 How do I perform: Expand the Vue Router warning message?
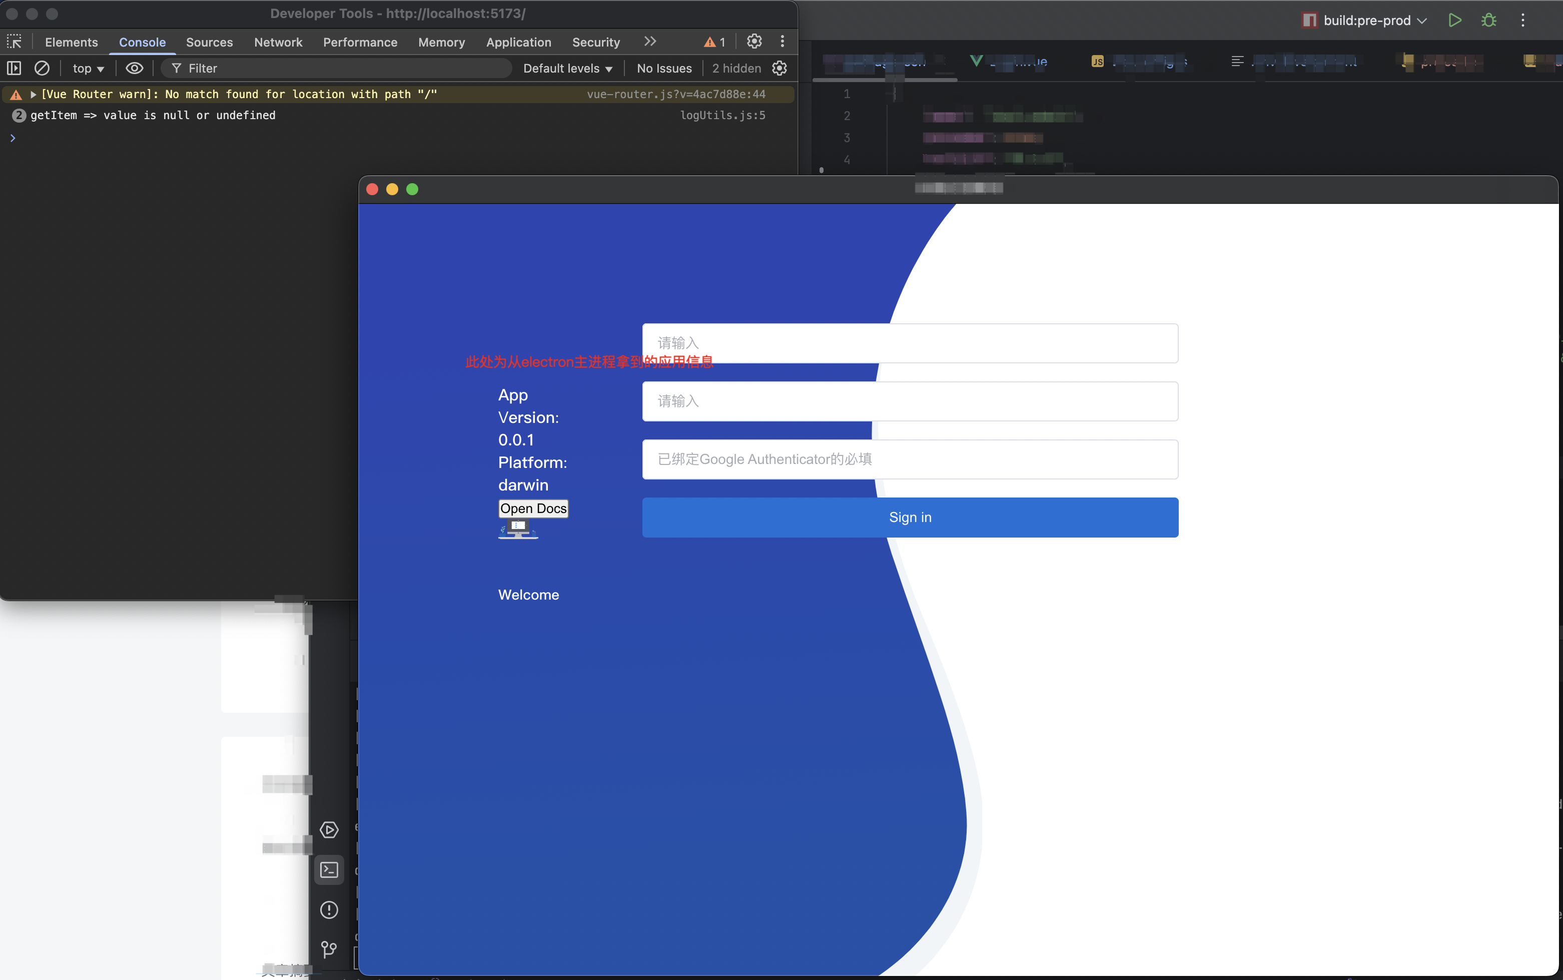point(33,95)
